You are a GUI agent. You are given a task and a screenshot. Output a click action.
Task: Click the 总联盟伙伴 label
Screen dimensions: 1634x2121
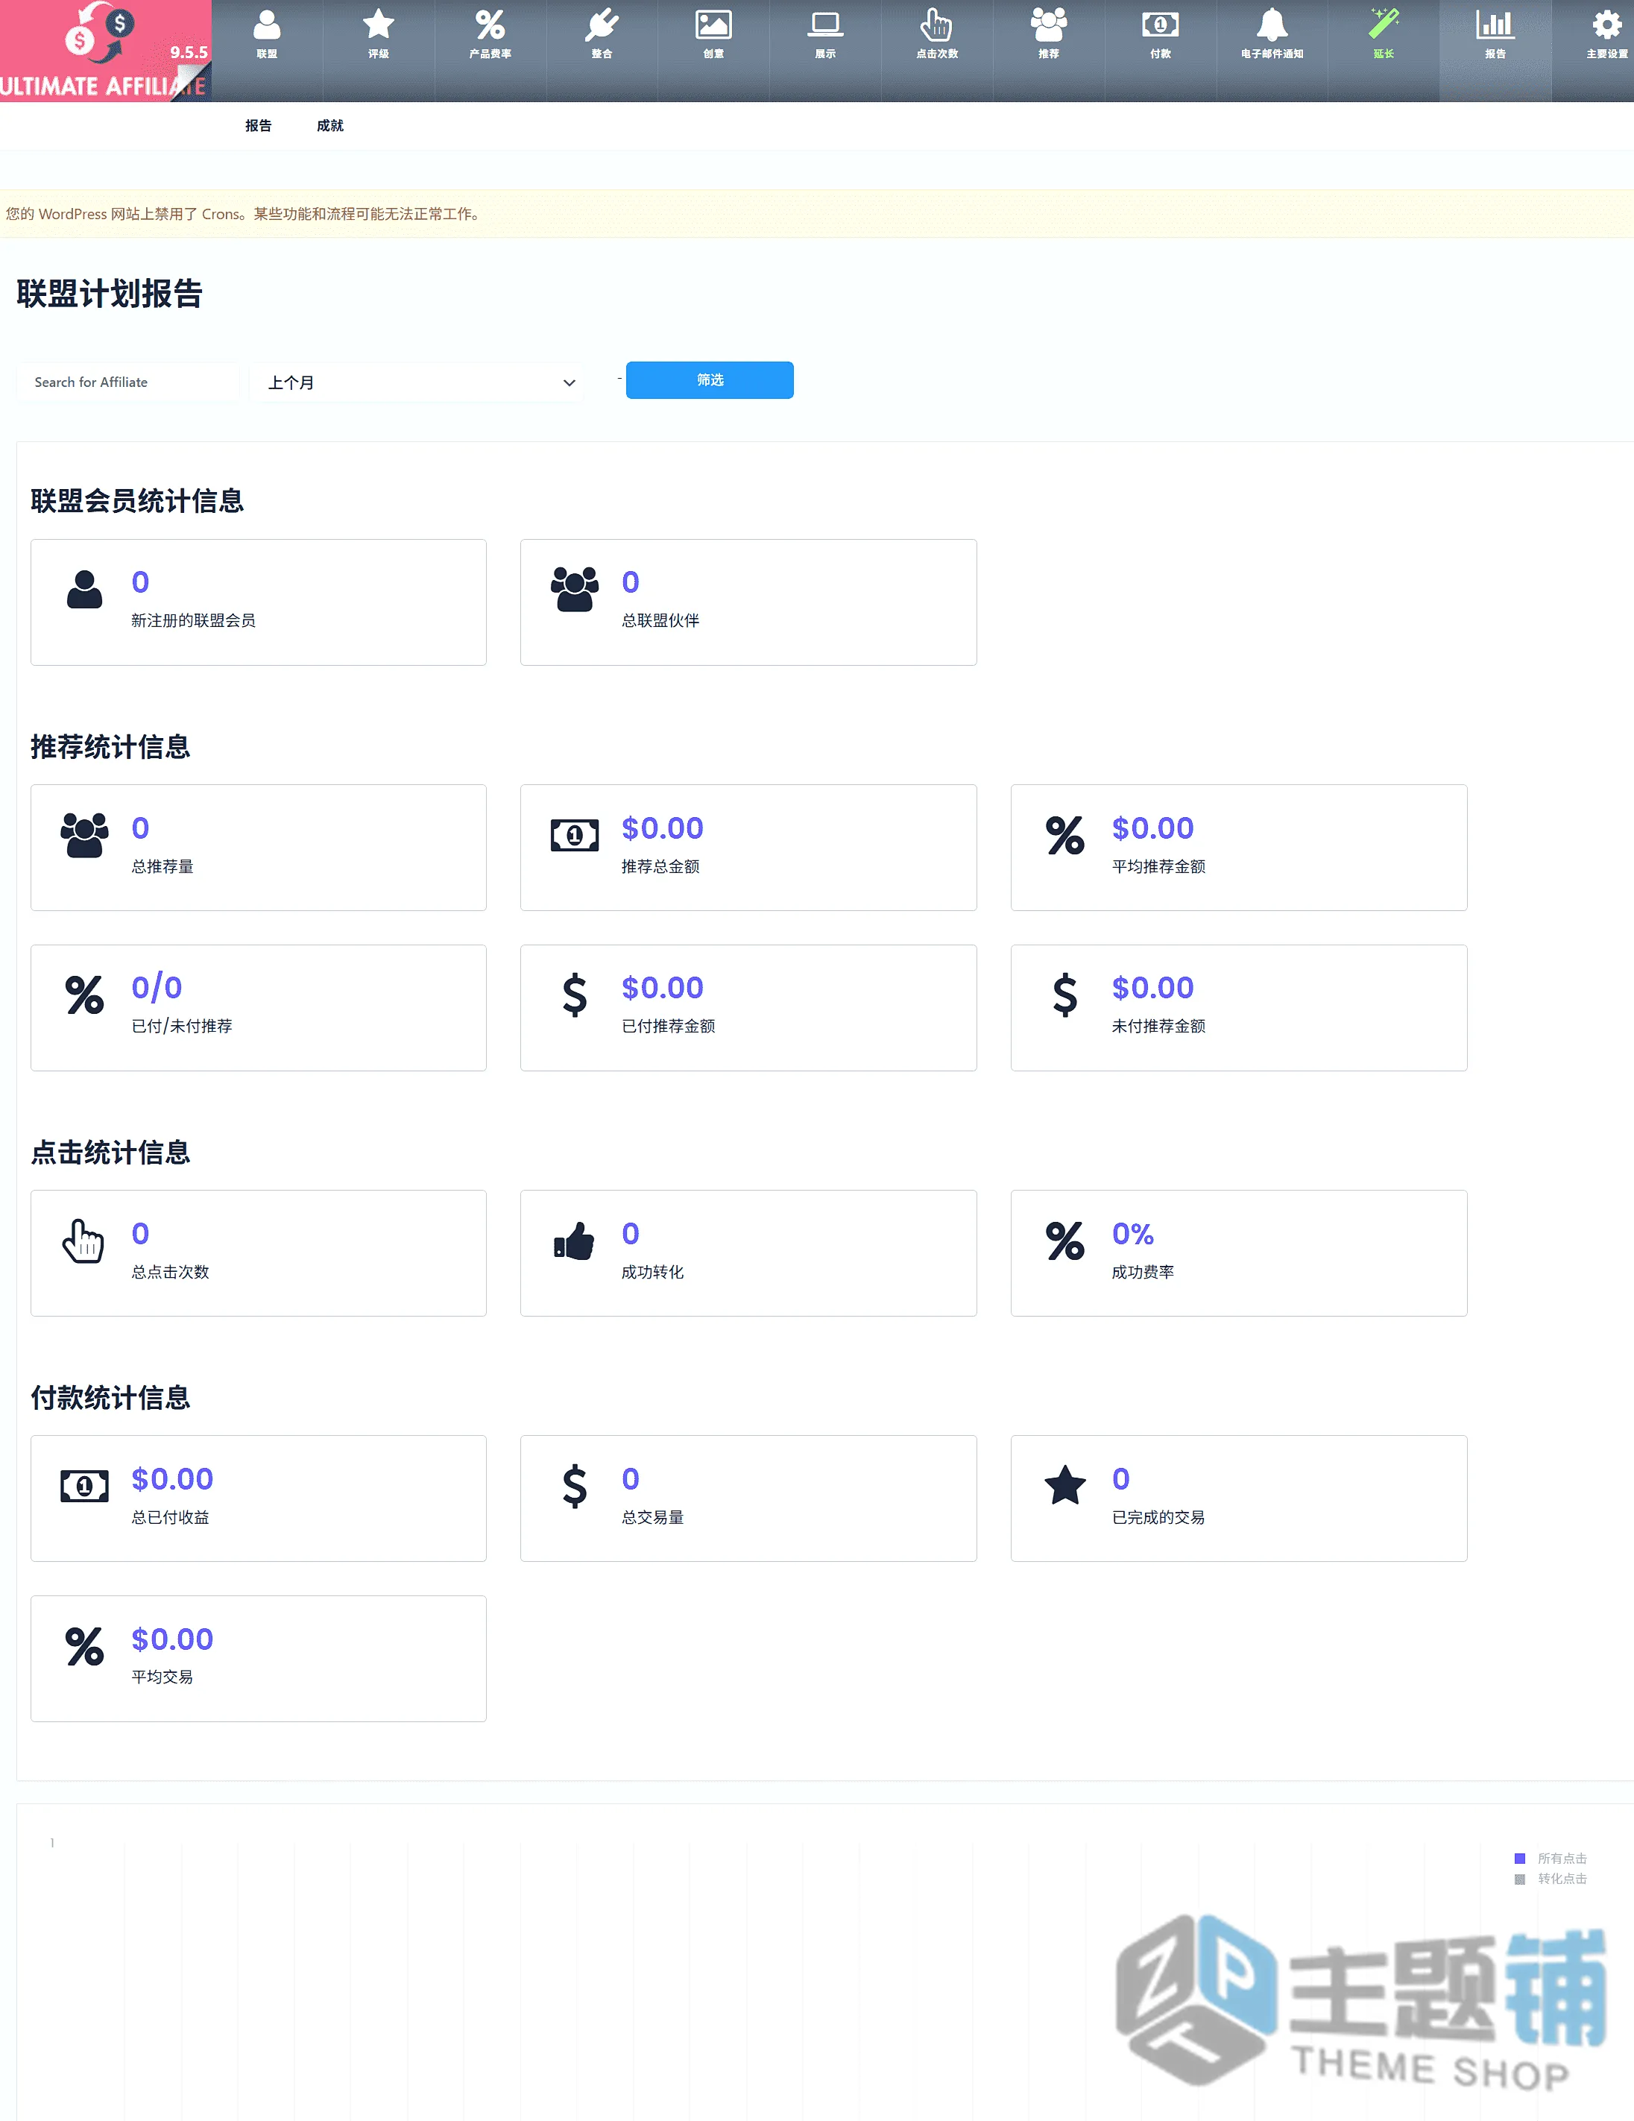coord(660,620)
